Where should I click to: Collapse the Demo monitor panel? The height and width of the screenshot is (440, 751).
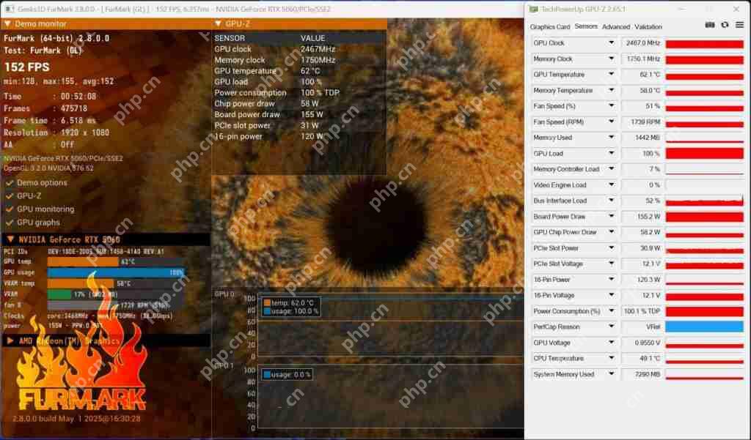pyautogui.click(x=7, y=24)
